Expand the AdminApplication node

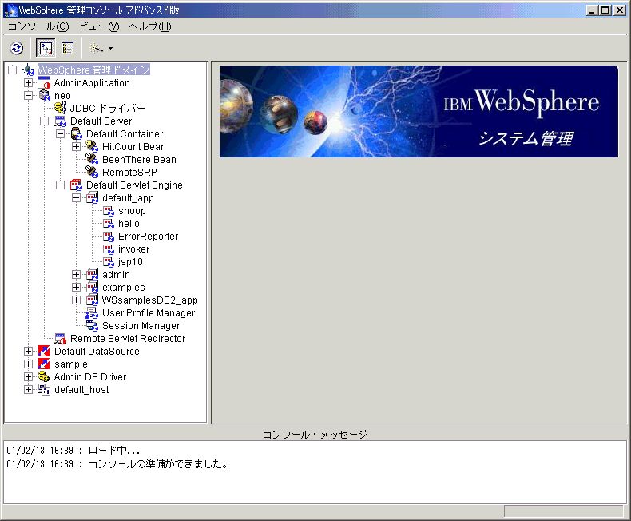(28, 83)
